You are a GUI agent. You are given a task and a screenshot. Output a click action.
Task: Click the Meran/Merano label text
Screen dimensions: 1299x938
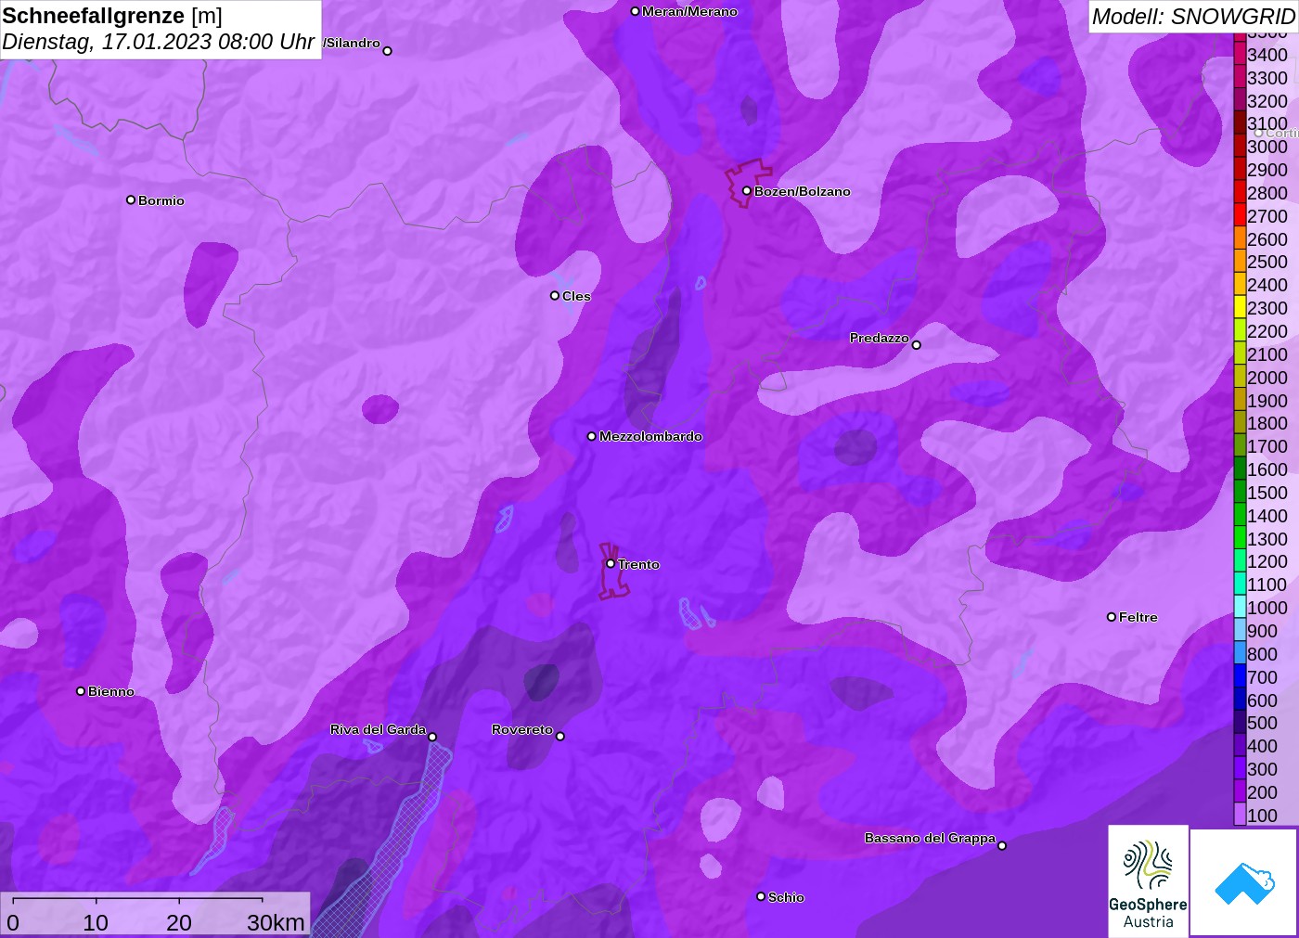689,11
